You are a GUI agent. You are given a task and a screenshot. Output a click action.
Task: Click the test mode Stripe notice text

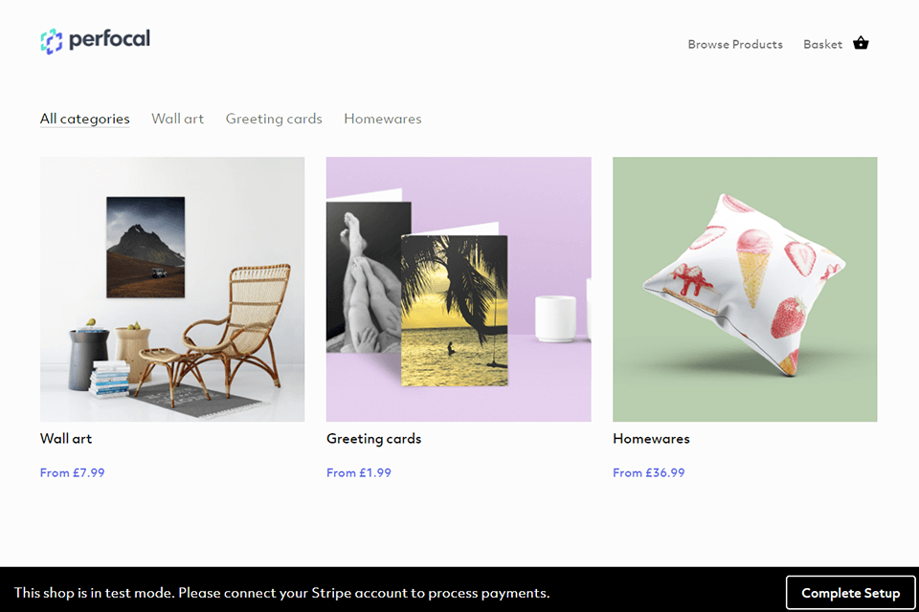pos(282,593)
